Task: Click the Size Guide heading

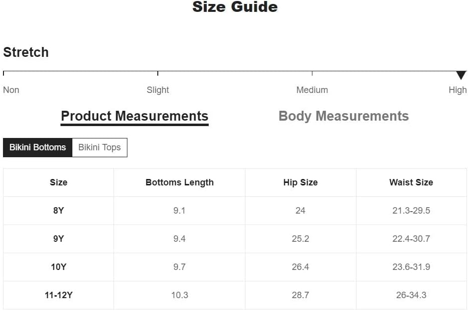Action: click(x=235, y=7)
